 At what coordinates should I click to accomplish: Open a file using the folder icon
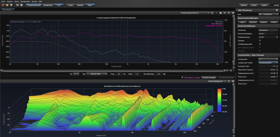coord(7,5)
